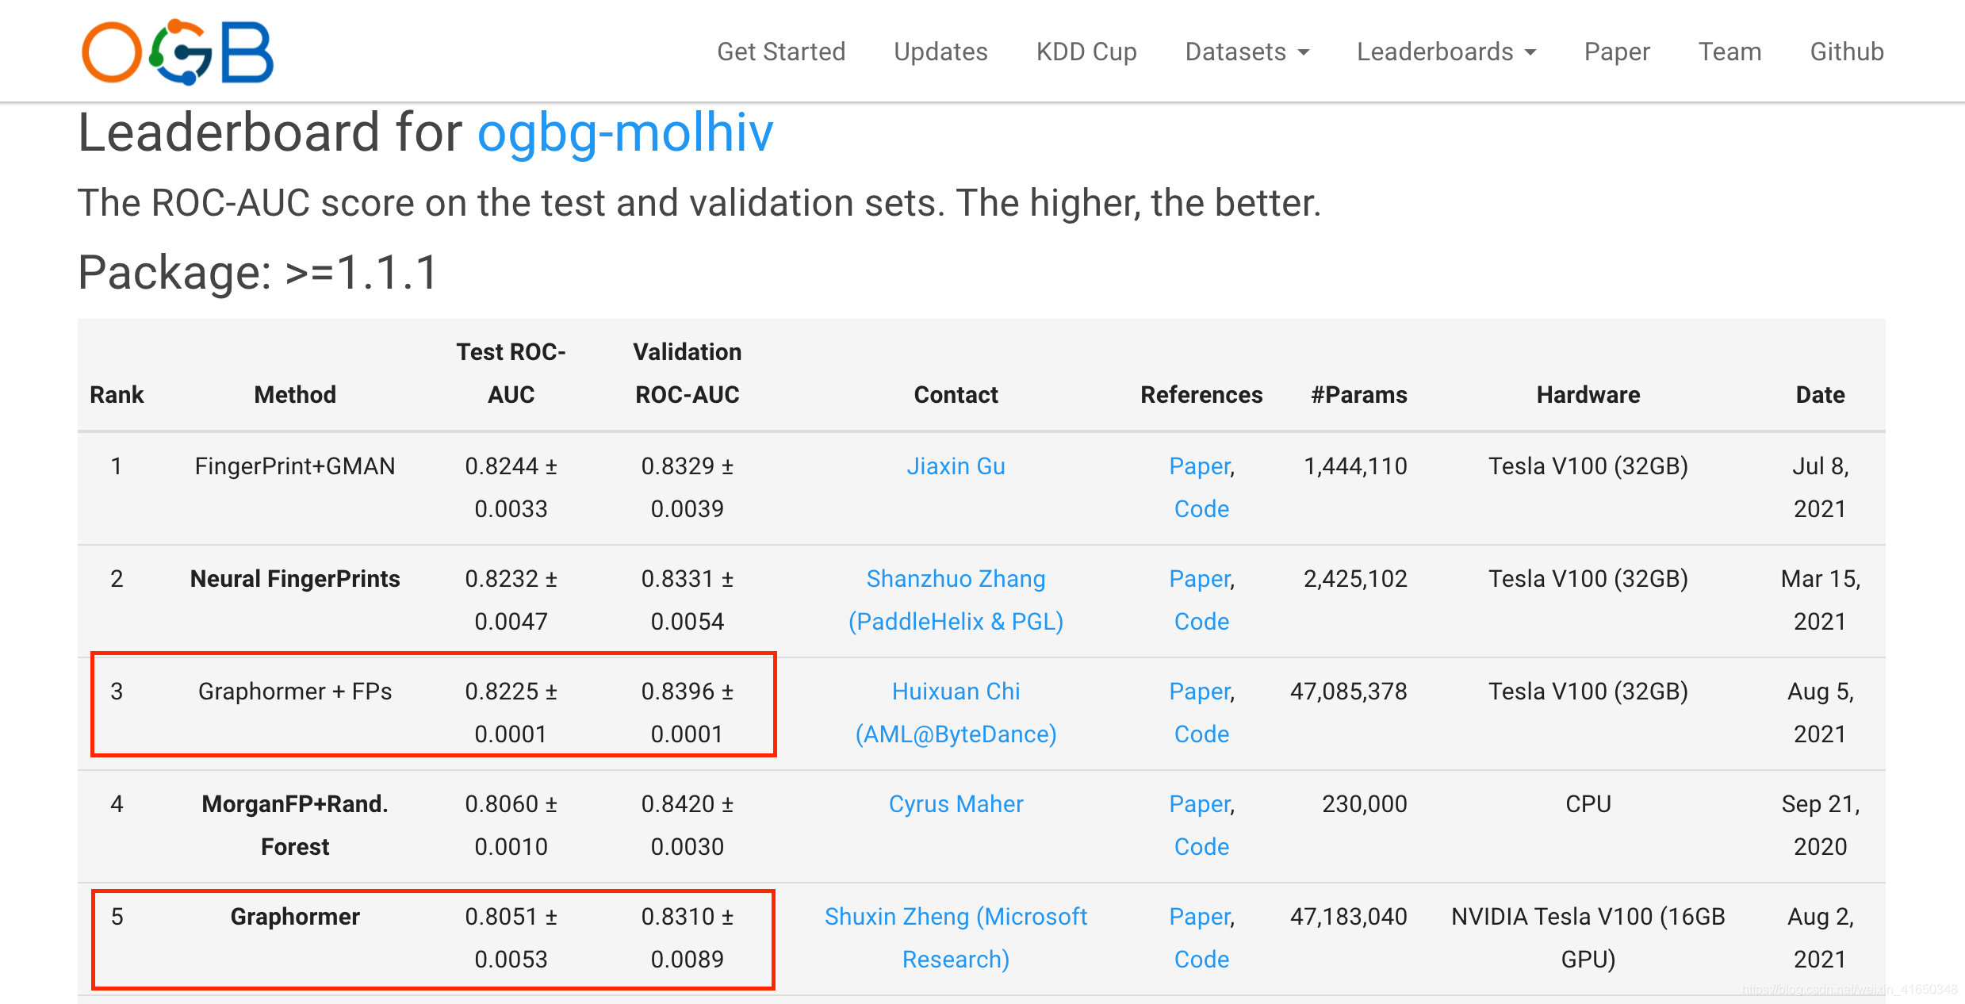This screenshot has height=1004, width=1965.
Task: Open Code link for Graphormer row
Action: point(1201,959)
